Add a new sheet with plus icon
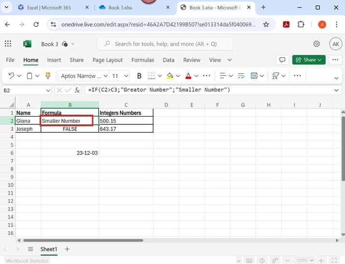 [x=67, y=249]
